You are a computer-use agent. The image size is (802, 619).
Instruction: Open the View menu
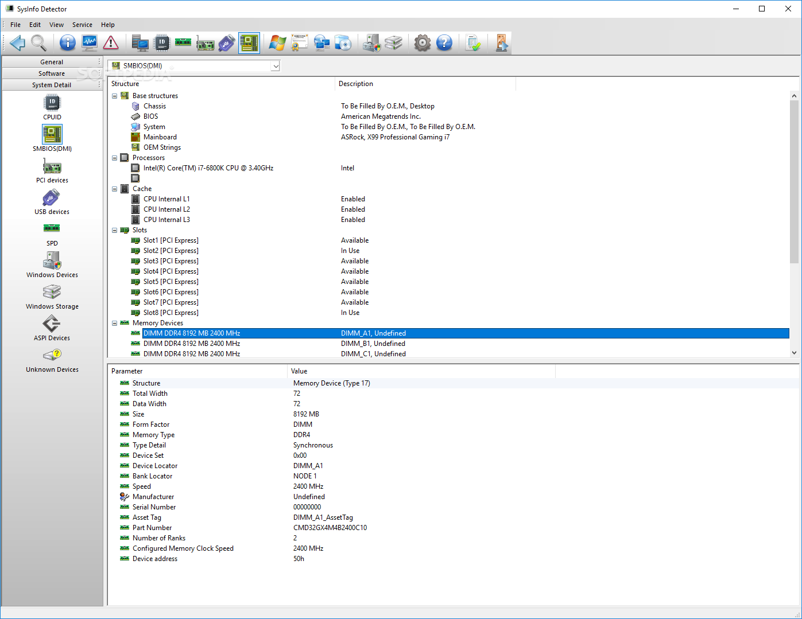pyautogui.click(x=56, y=25)
